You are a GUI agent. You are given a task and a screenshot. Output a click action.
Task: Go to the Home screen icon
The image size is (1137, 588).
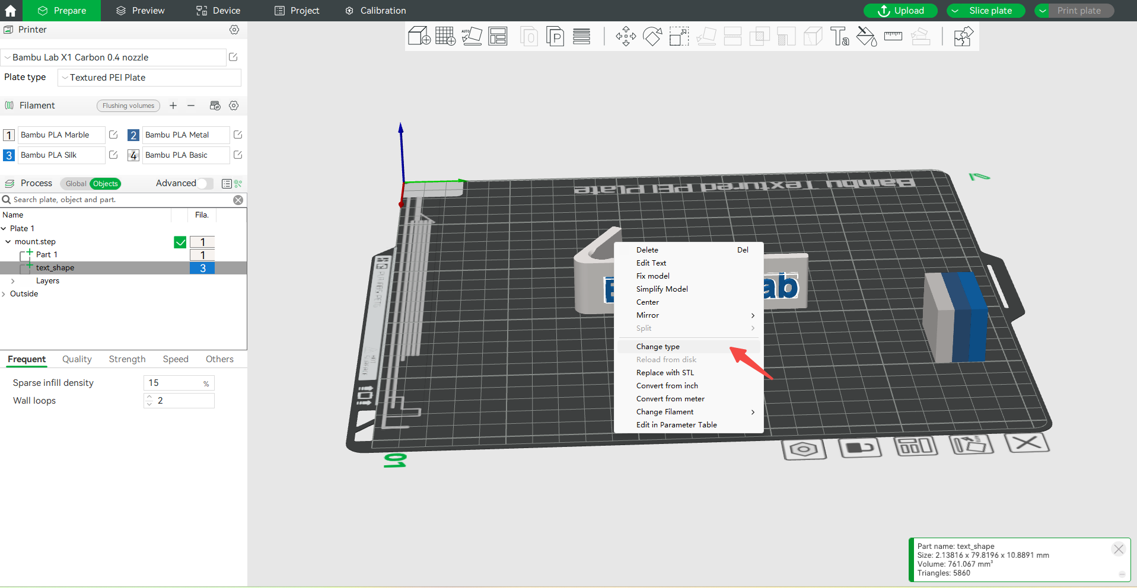11,11
